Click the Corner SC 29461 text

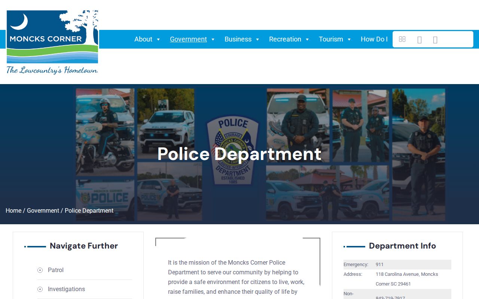click(x=393, y=284)
